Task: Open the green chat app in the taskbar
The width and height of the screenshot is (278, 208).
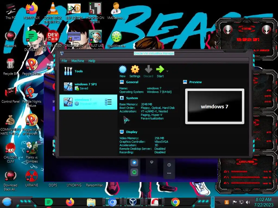Action: click(49, 202)
